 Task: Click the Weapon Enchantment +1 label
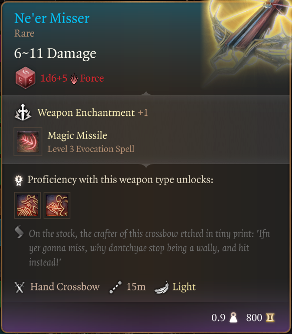click(93, 112)
